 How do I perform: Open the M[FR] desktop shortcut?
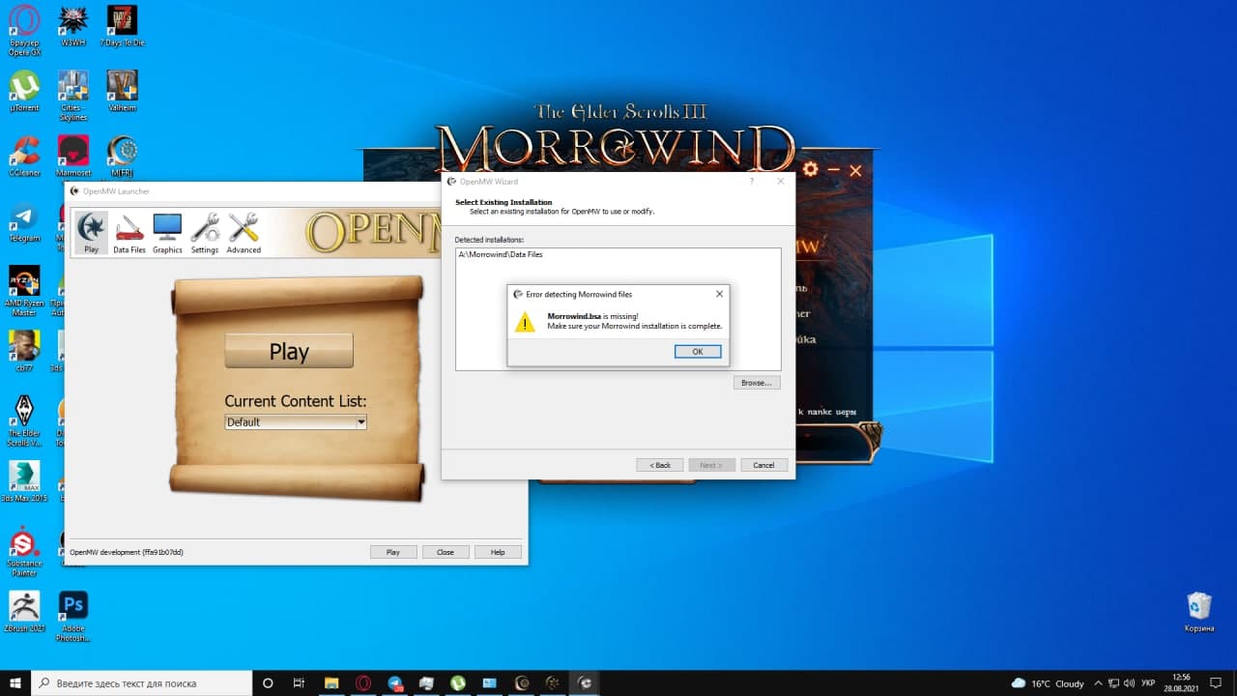click(122, 156)
